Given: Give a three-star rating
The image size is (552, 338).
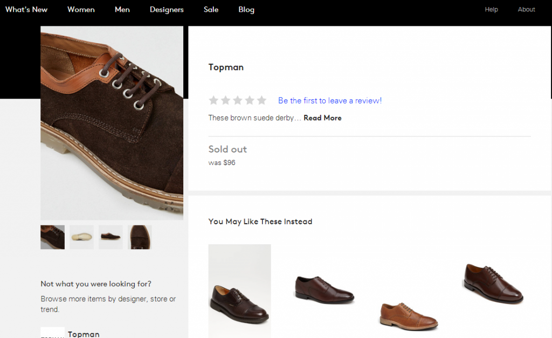Looking at the screenshot, I should click(238, 100).
